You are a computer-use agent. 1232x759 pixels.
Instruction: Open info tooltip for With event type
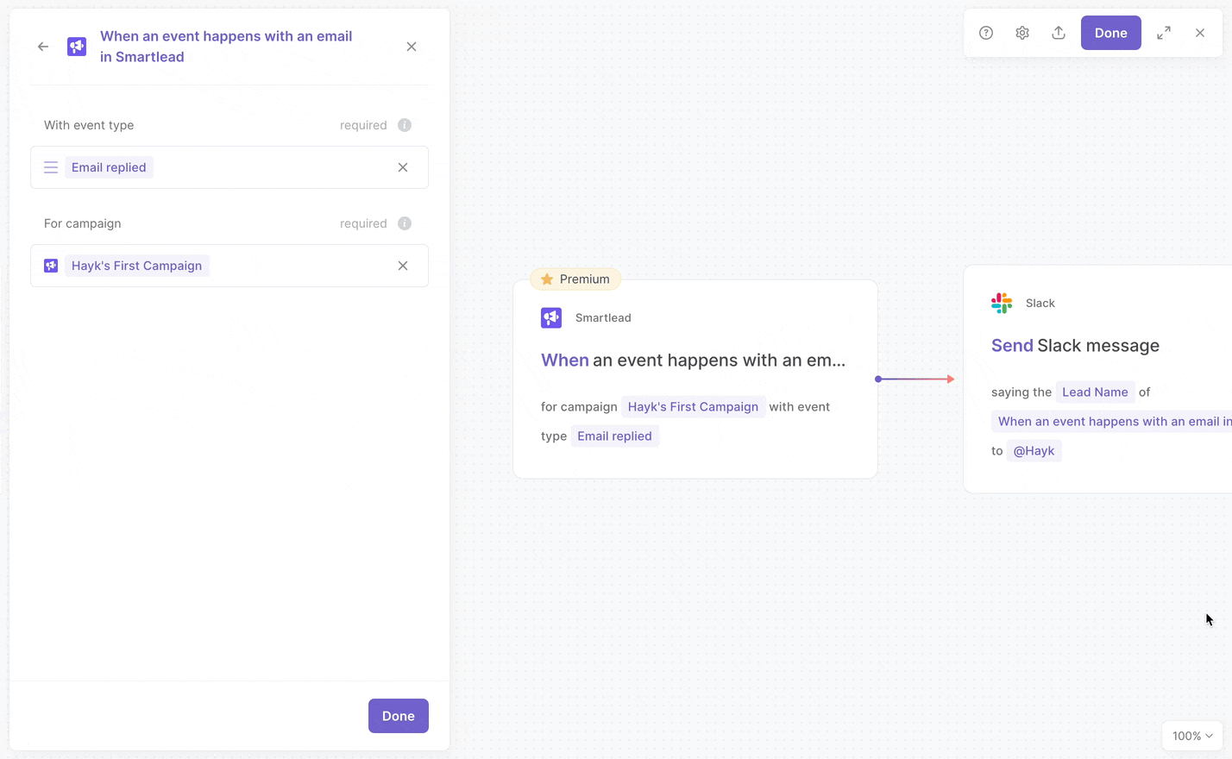click(x=405, y=125)
